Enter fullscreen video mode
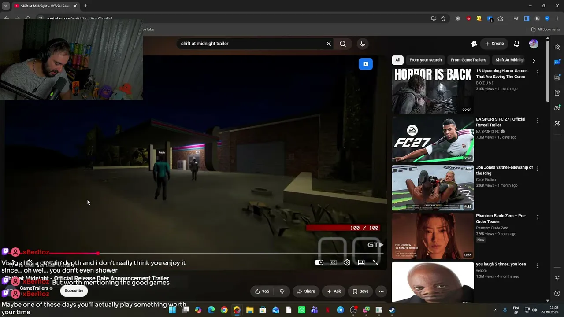Image resolution: width=564 pixels, height=317 pixels. pyautogui.click(x=375, y=262)
